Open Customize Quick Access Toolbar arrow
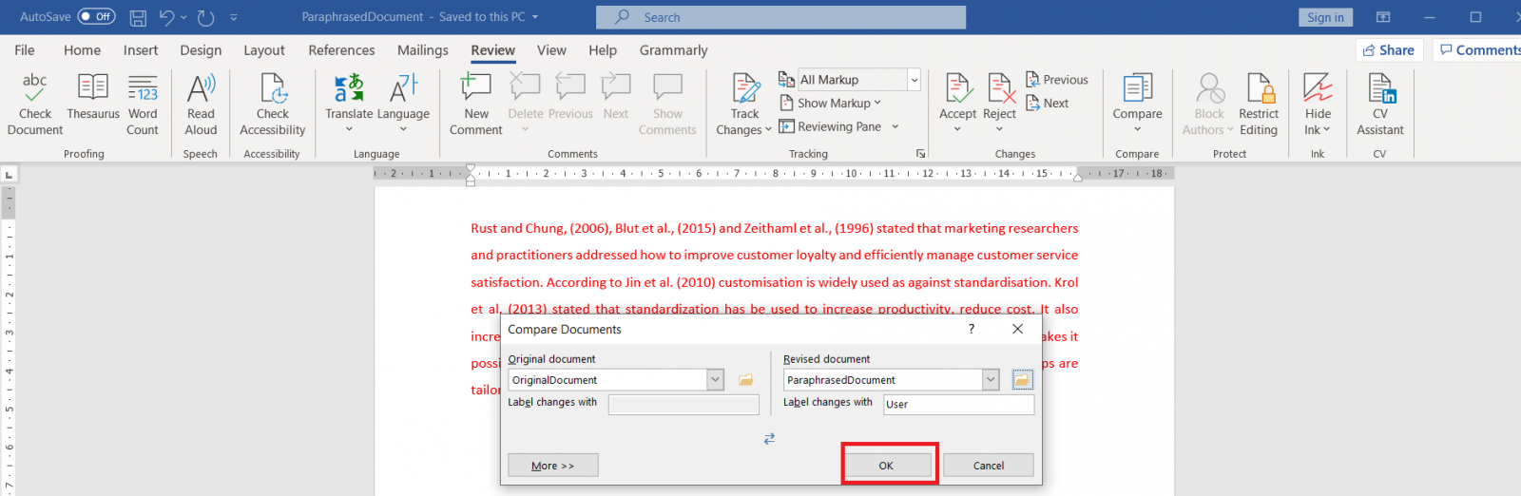Screen dimensions: 1521x496 pyautogui.click(x=234, y=17)
